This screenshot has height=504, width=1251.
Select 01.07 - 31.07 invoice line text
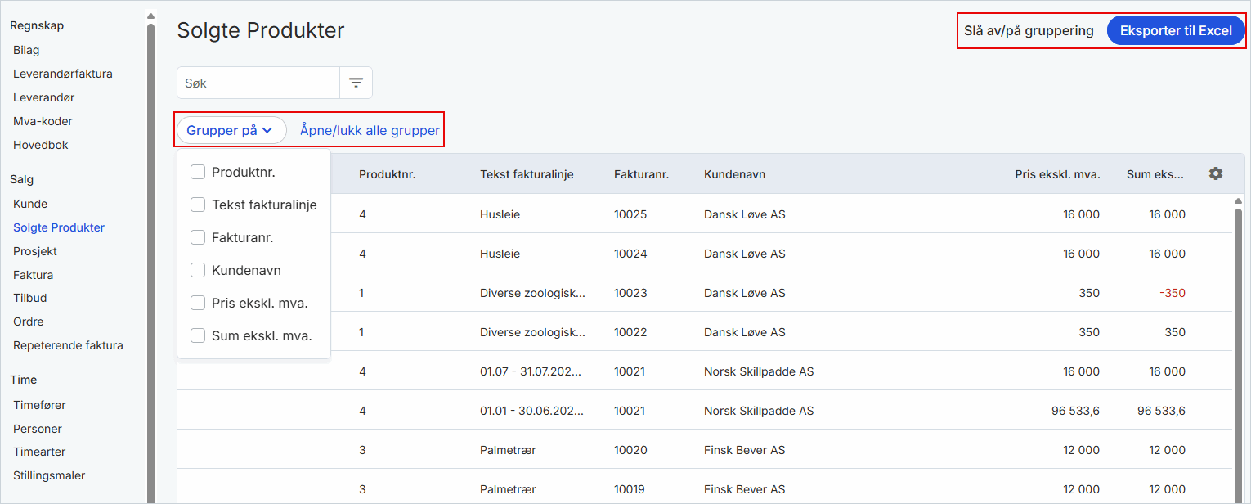pyautogui.click(x=532, y=371)
